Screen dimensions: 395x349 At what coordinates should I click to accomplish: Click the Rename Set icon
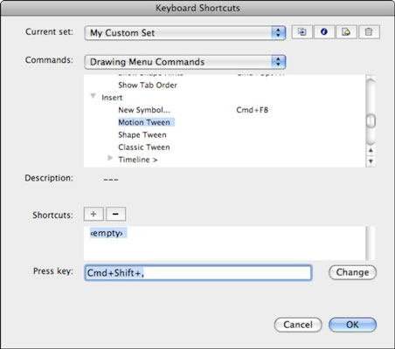pos(324,31)
